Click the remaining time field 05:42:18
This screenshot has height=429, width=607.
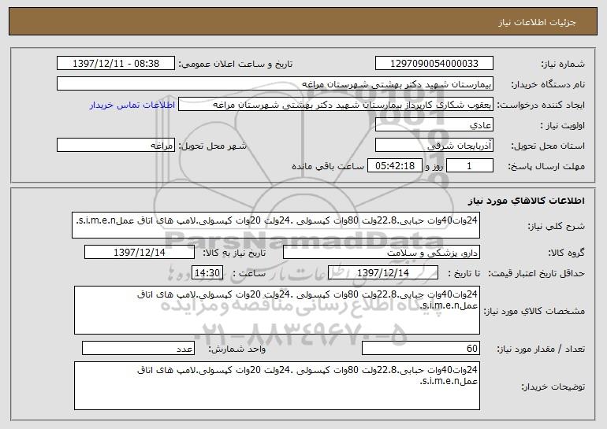point(394,166)
